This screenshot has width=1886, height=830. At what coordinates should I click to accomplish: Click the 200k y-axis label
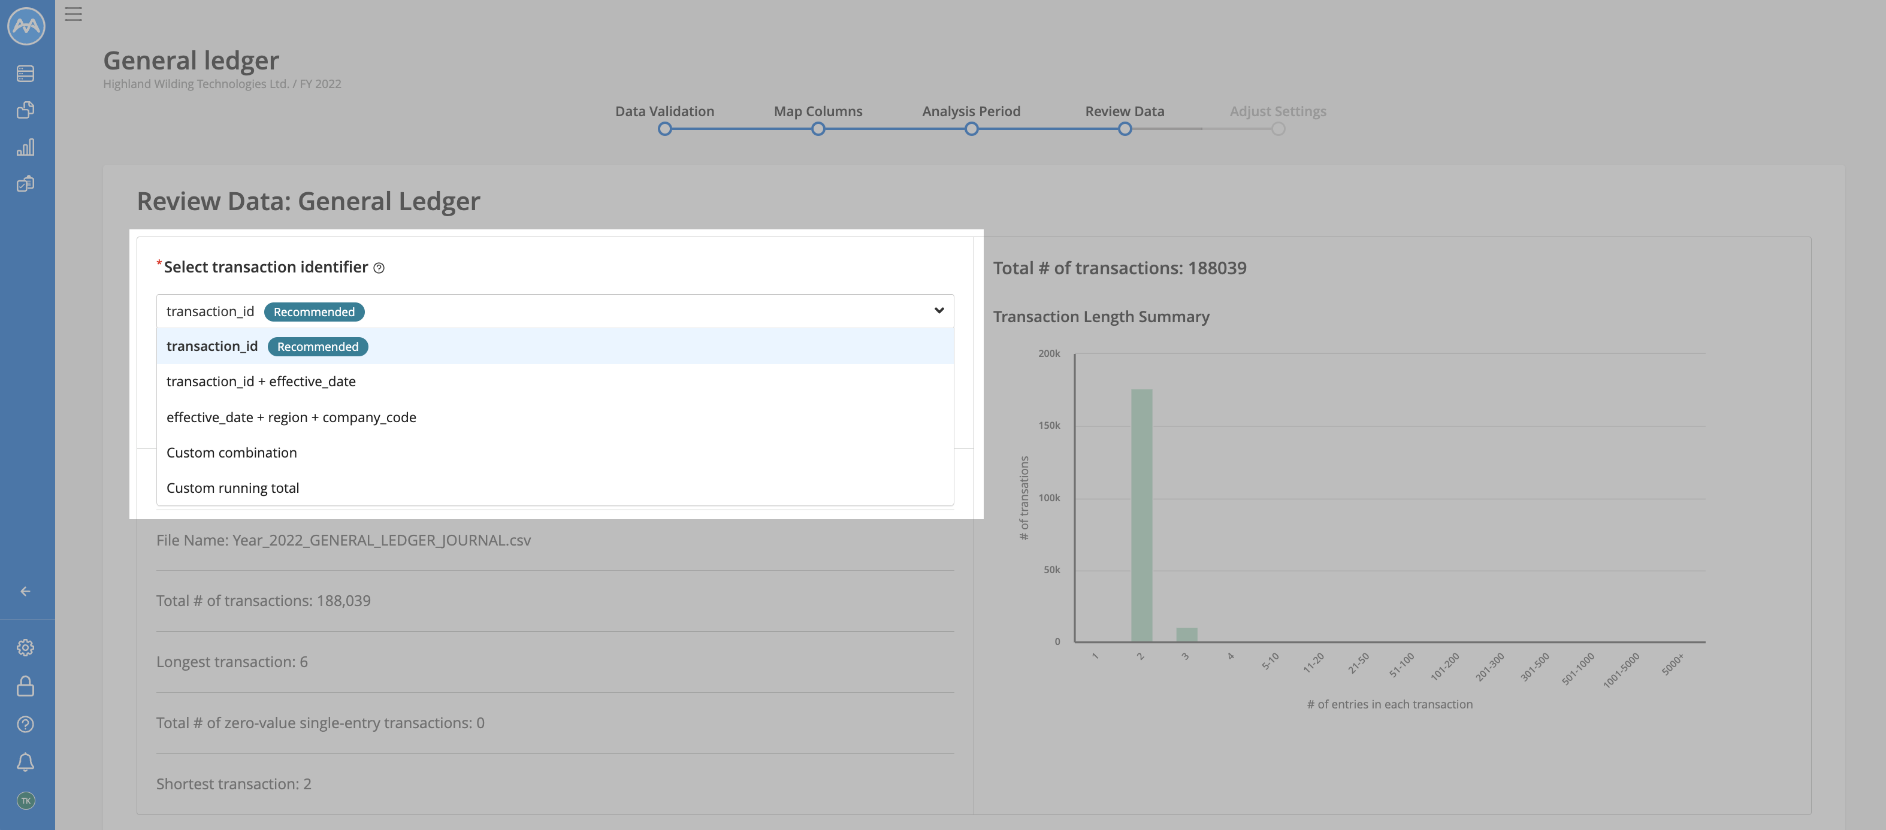(x=1049, y=353)
